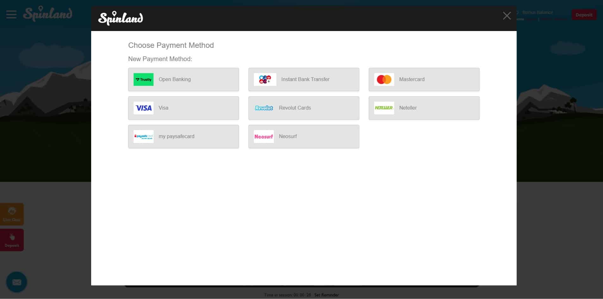
Task: Click the side Deposit button with hand icon
Action: (12, 240)
